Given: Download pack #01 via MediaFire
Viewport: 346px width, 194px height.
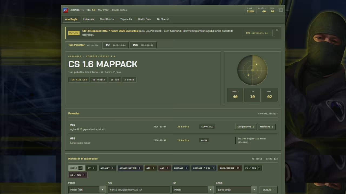Looking at the screenshot, I should point(267,127).
